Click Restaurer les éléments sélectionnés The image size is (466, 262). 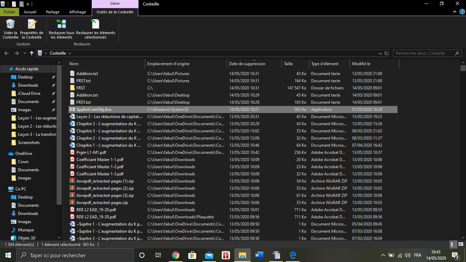pyautogui.click(x=96, y=29)
